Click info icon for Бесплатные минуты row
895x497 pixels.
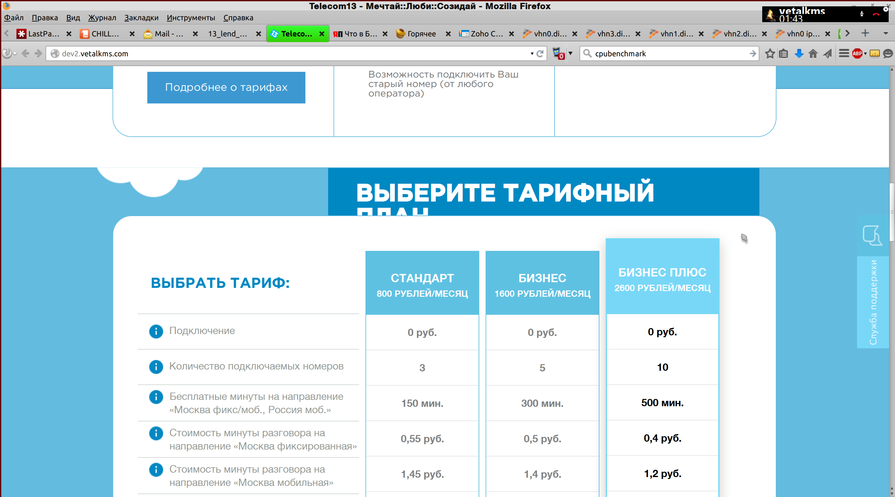click(x=156, y=397)
